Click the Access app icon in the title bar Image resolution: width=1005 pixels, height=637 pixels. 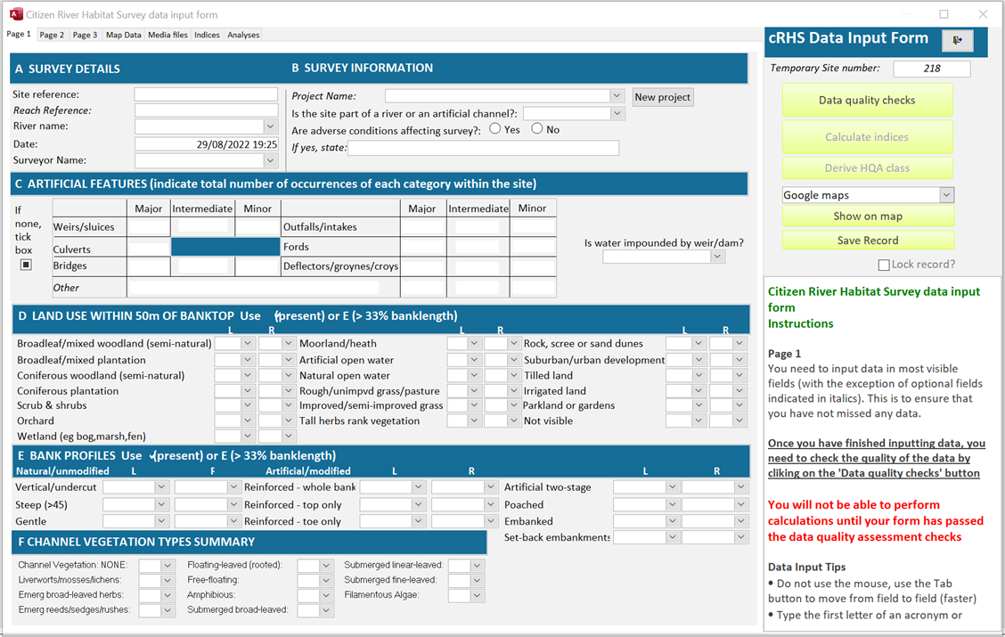16,14
